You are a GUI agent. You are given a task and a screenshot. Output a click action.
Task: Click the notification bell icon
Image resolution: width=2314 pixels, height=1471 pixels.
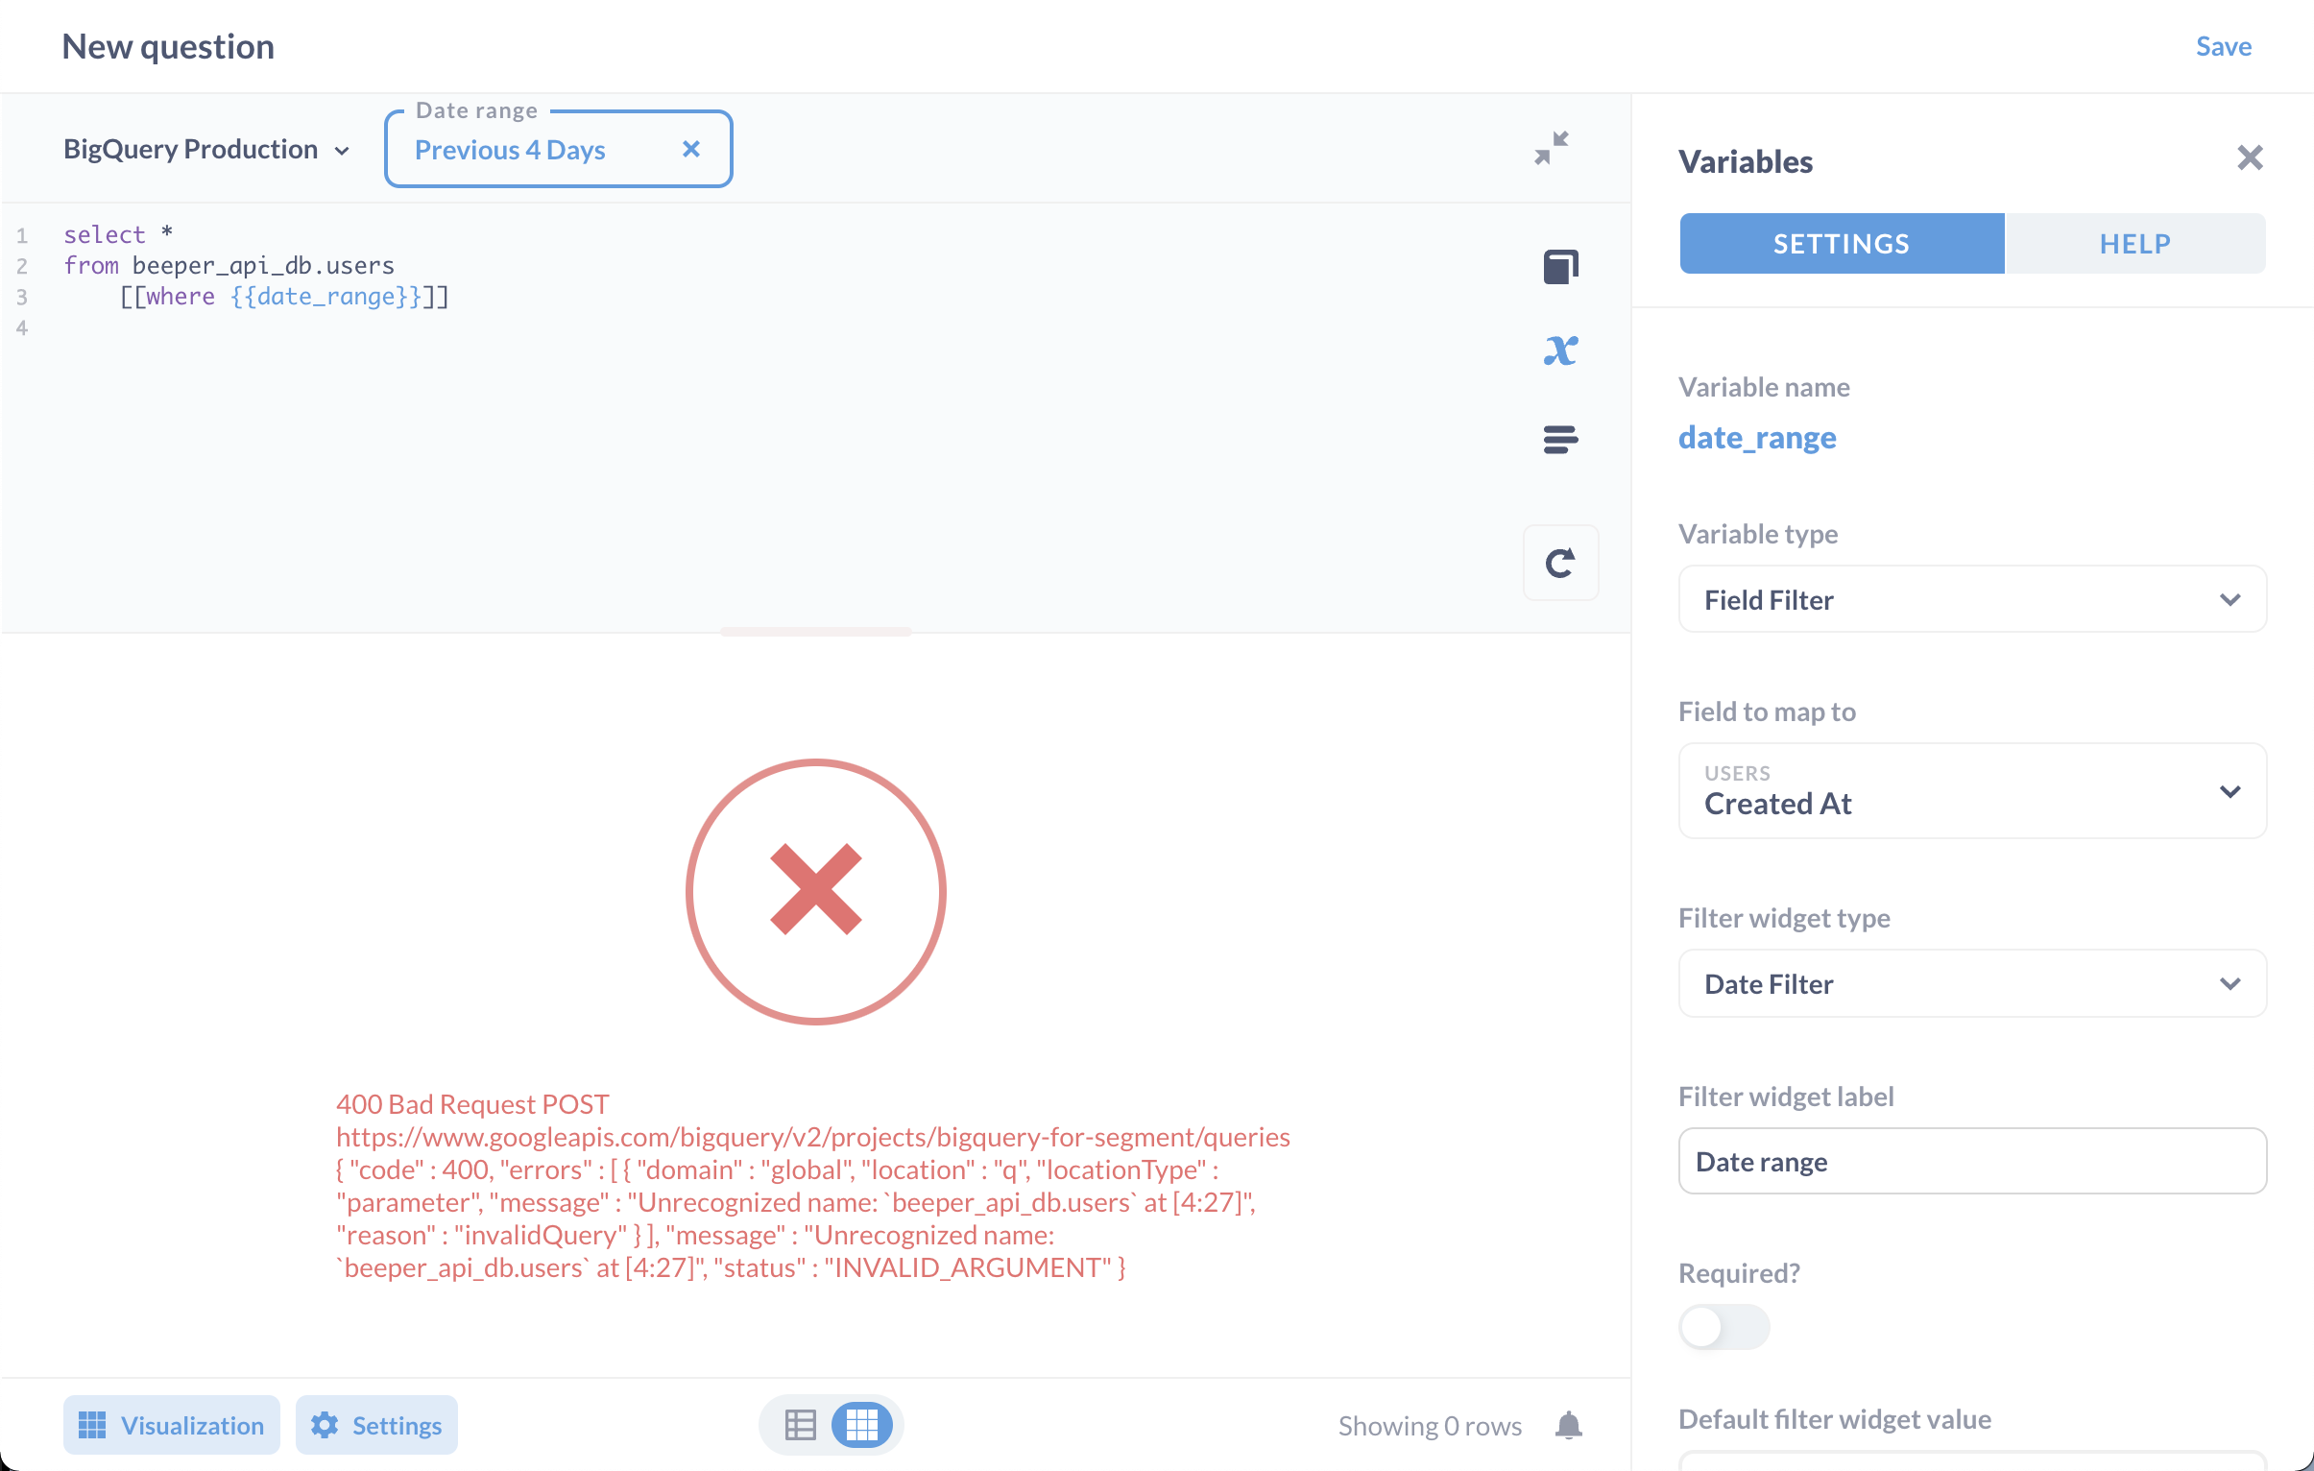point(1568,1425)
